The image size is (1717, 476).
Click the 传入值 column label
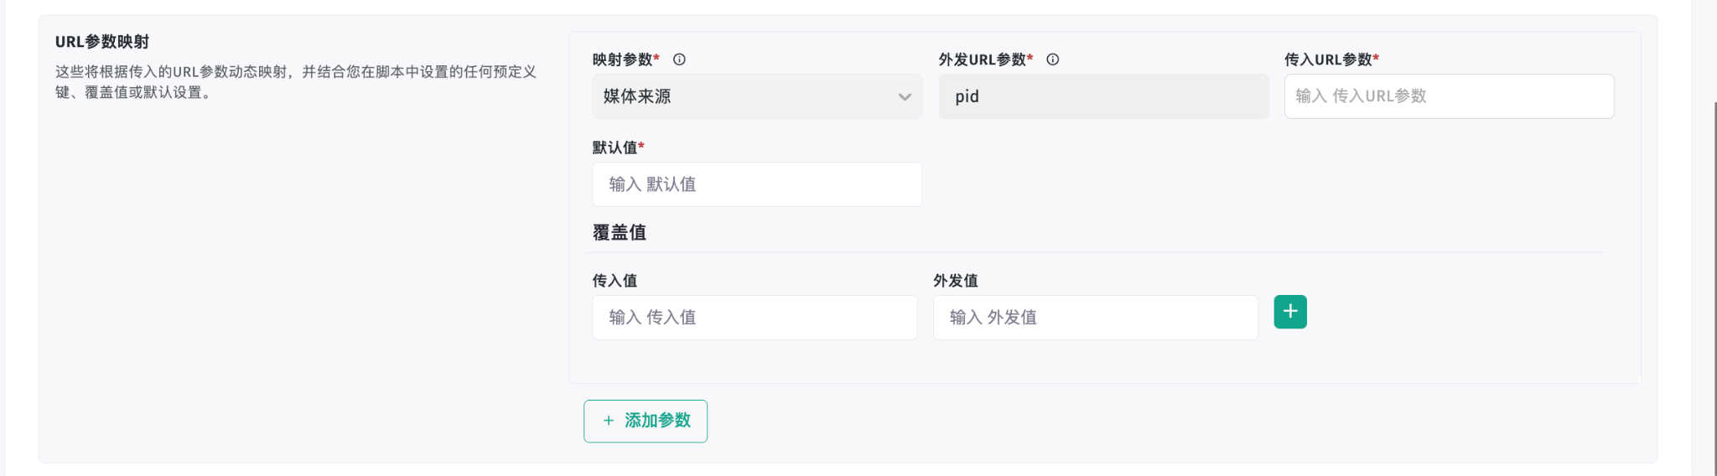[x=615, y=281]
